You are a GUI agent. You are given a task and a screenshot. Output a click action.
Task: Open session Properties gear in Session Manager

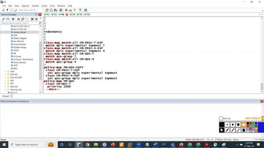click(x=36, y=19)
